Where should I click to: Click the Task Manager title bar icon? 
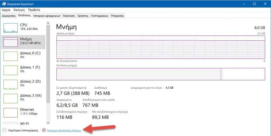4,4
